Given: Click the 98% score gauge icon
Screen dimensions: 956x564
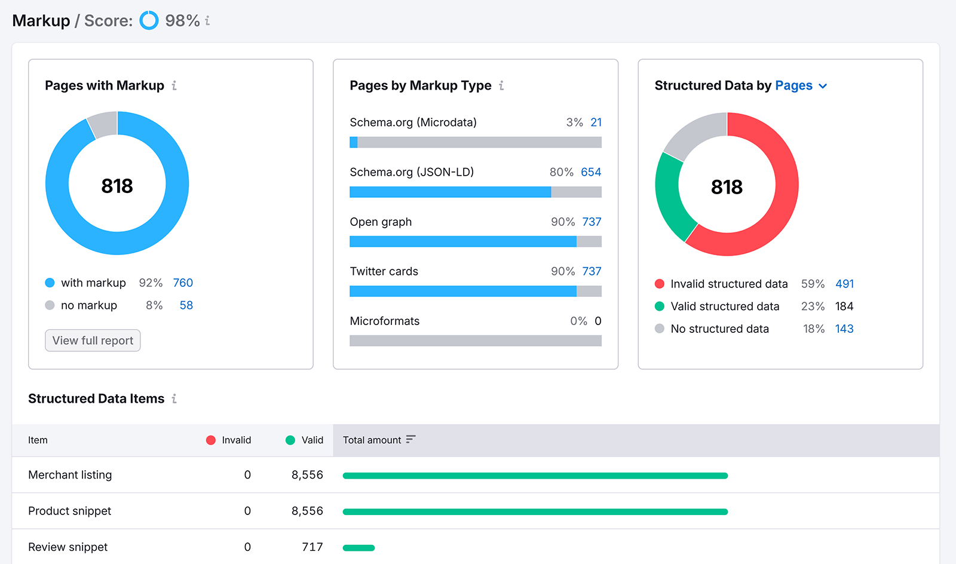Looking at the screenshot, I should pos(149,20).
